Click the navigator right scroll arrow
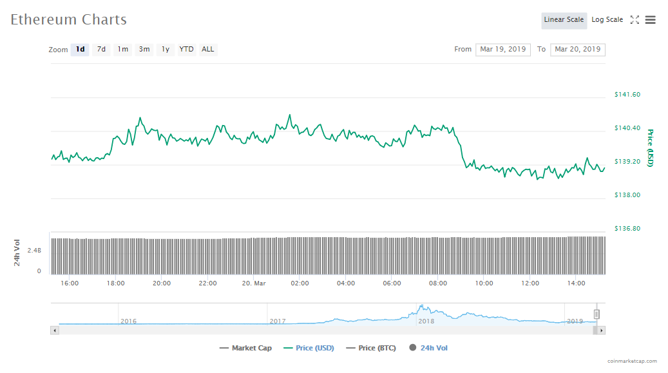Screen dimensions: 668x373 point(601,330)
